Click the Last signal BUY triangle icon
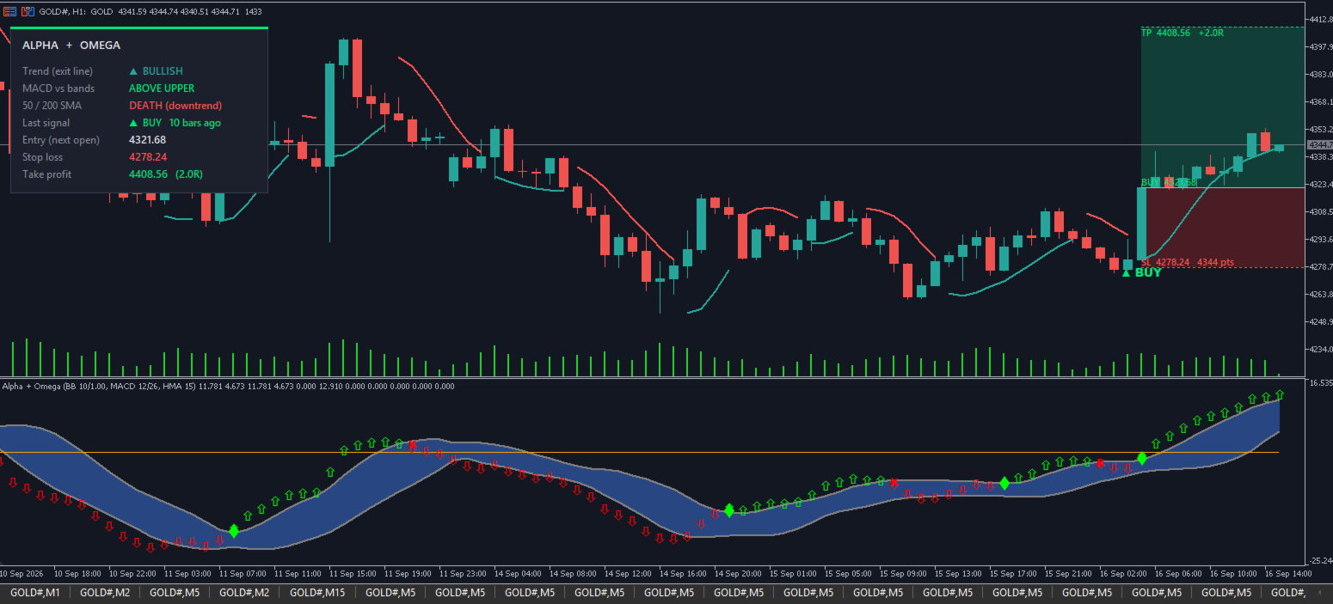This screenshot has height=604, width=1333. (133, 123)
